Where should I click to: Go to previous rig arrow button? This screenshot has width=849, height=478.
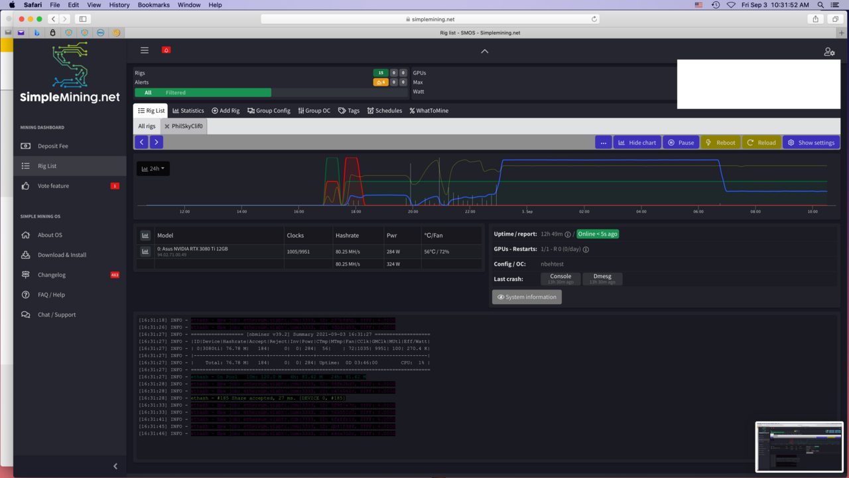[x=141, y=142]
